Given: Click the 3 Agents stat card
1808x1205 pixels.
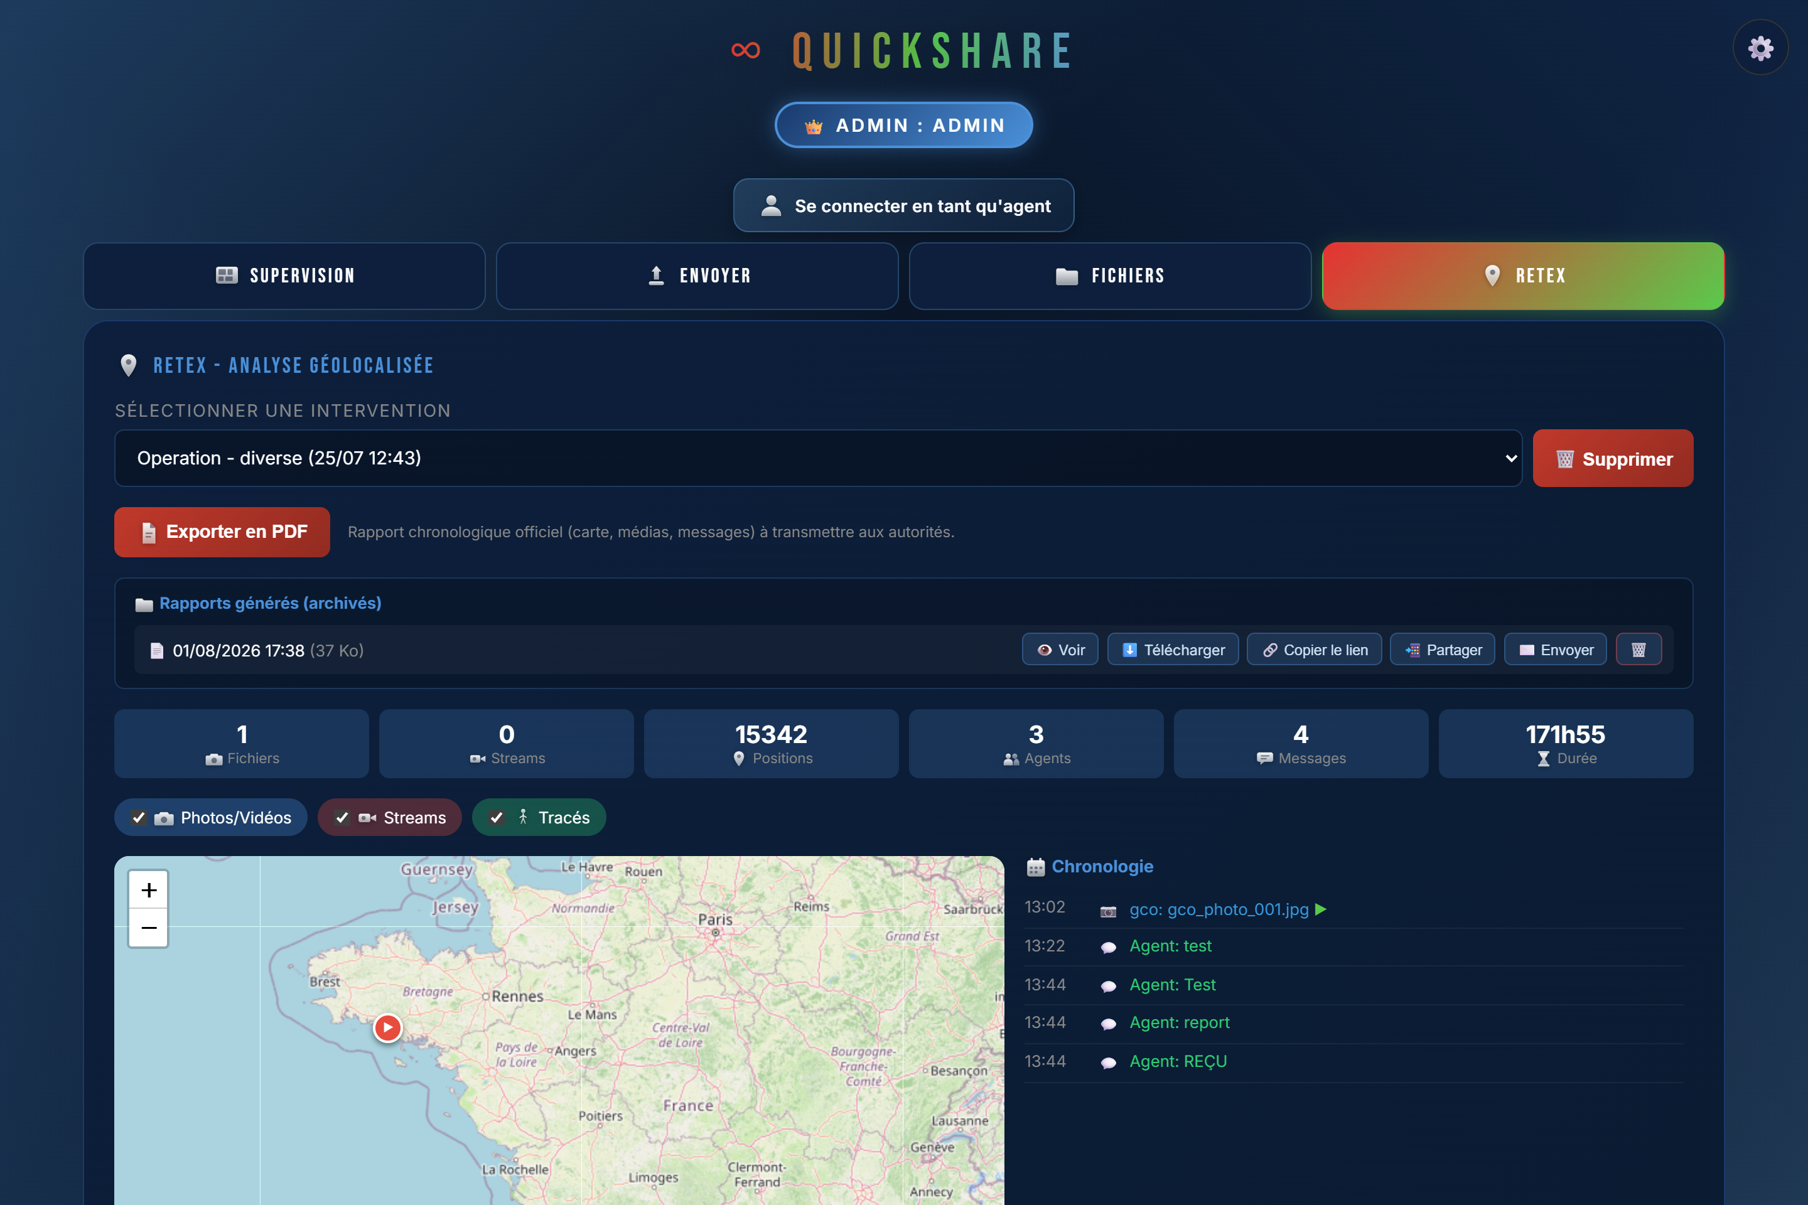Looking at the screenshot, I should 1035,744.
